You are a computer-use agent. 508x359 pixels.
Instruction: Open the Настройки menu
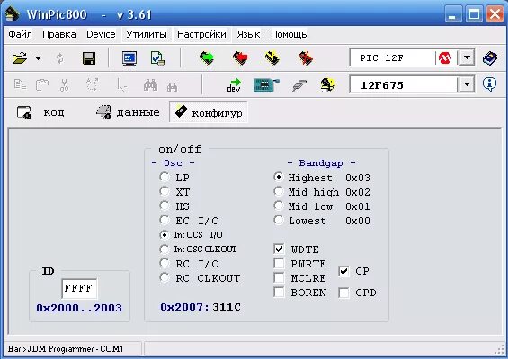(x=201, y=34)
